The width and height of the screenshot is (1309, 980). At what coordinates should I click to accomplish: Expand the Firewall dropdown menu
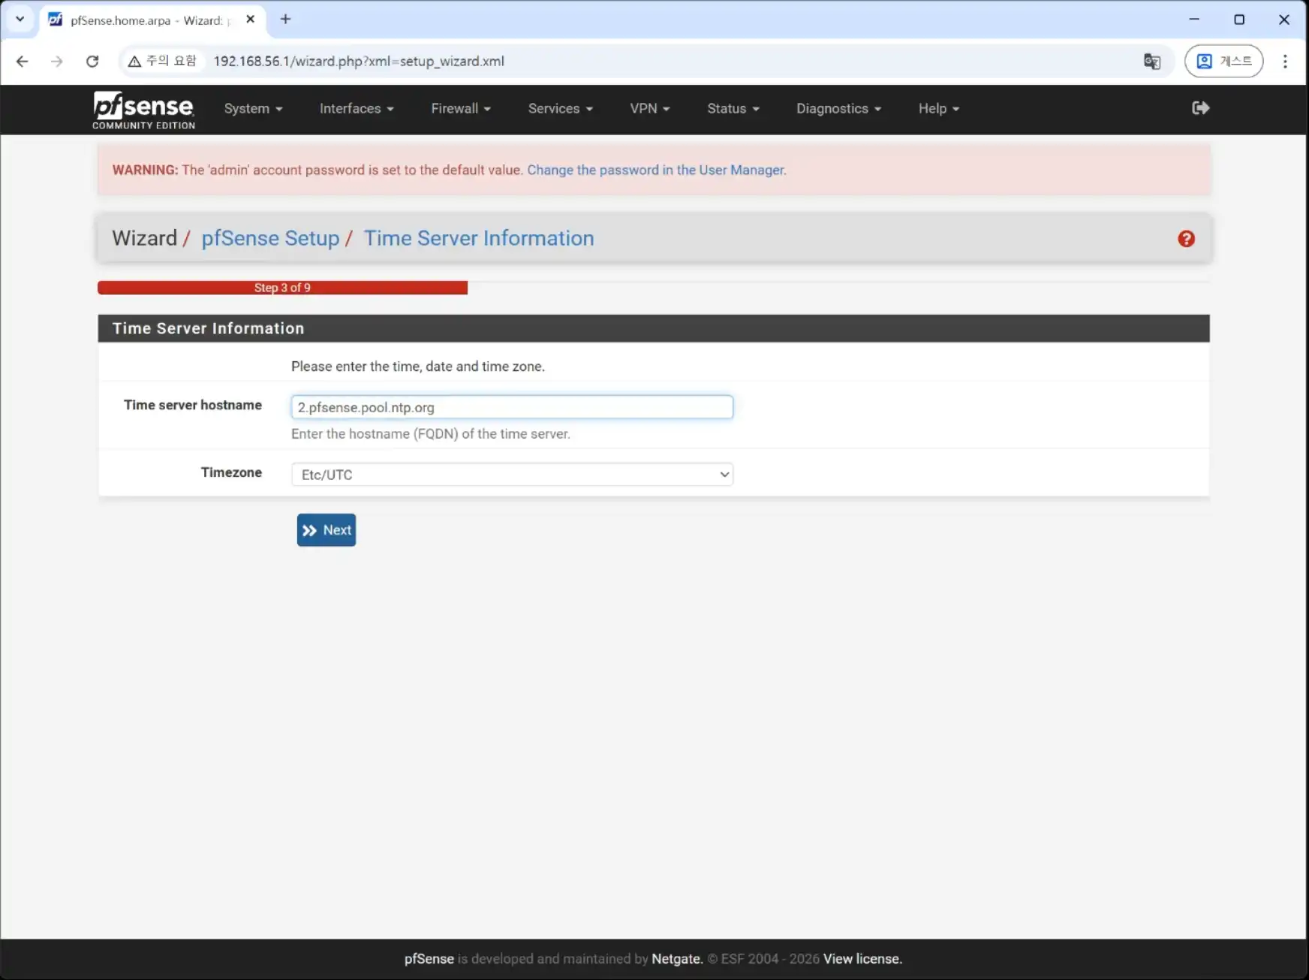[x=460, y=109]
